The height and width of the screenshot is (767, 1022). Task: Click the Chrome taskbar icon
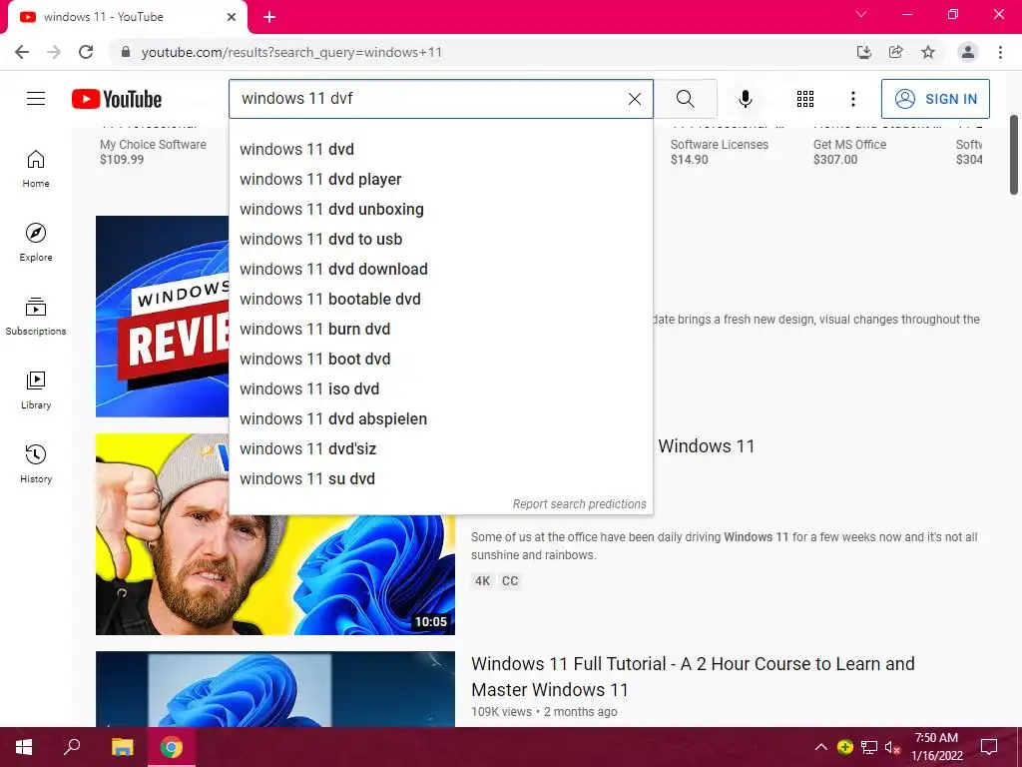click(x=172, y=747)
